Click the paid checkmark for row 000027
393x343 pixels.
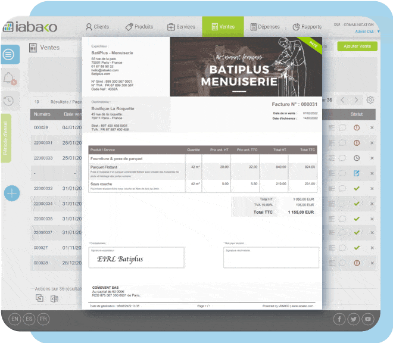[x=357, y=248]
